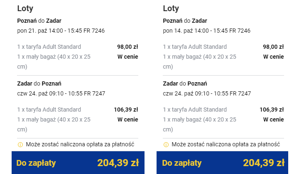Viewport: 299px width, 174px height.
Task: Click outbound "1 x mały bagaż" line in right panel
Action: 199,57
